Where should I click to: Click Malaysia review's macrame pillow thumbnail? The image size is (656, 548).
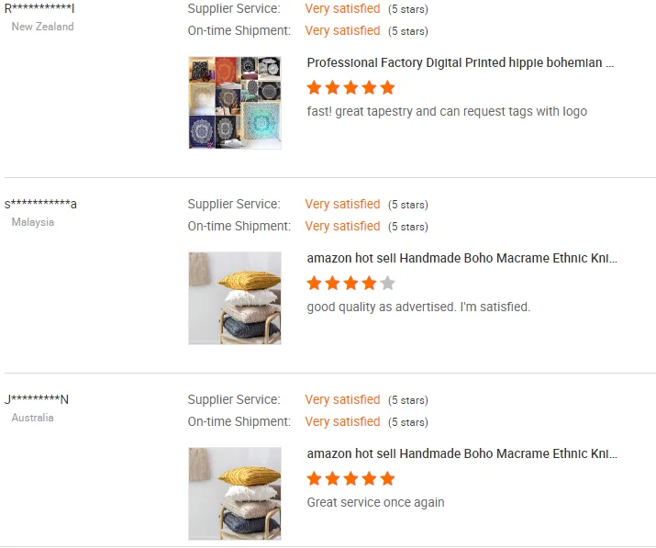(x=235, y=298)
